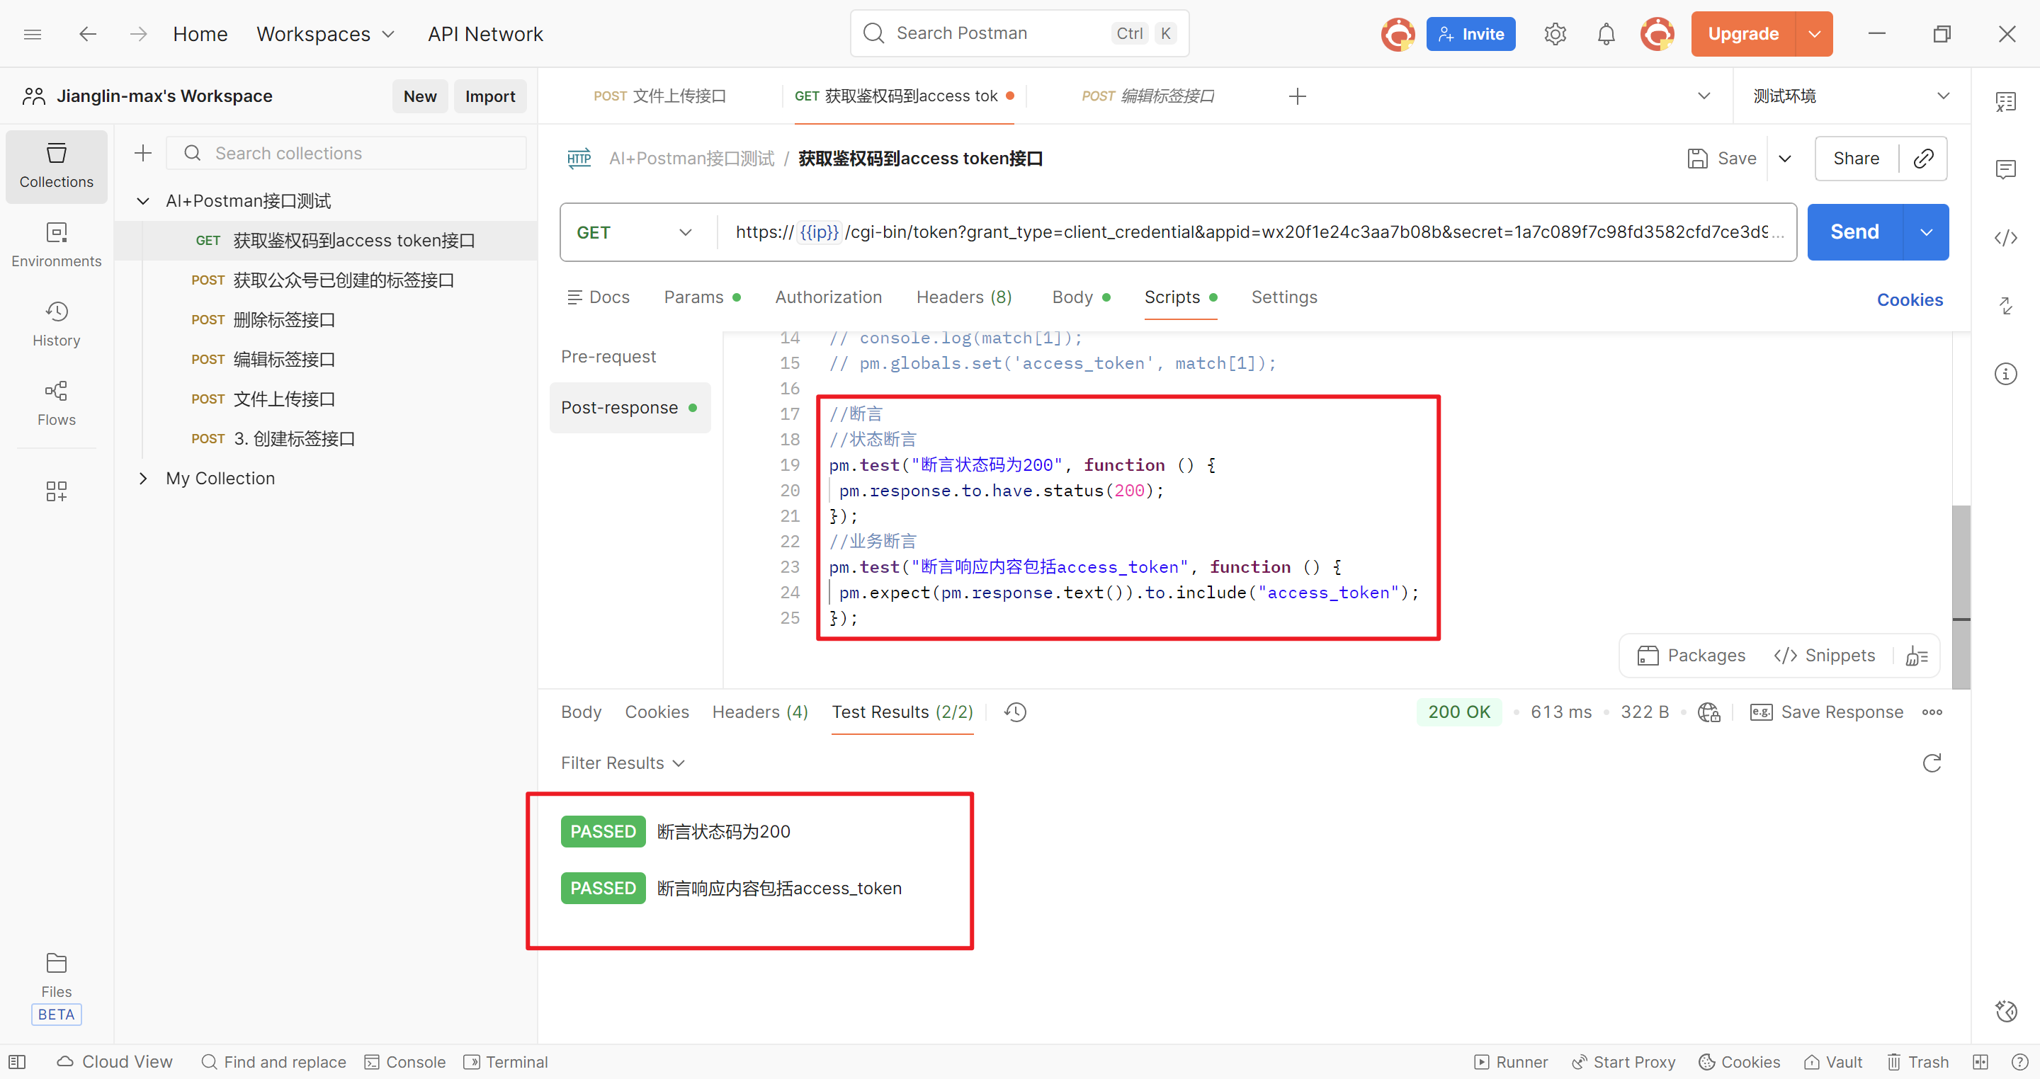Open the request info icon in right sidebar

[2005, 374]
